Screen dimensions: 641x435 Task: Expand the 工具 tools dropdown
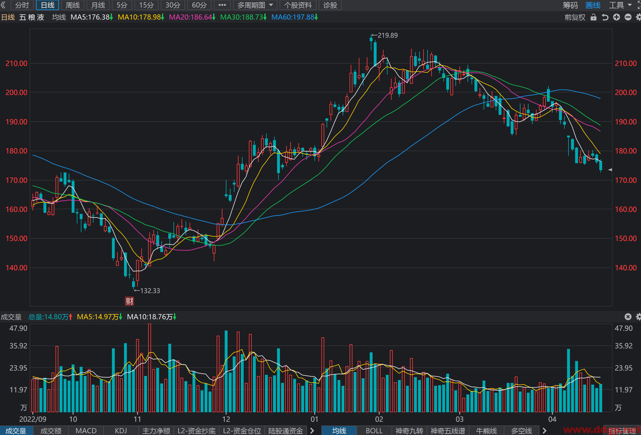coord(620,5)
